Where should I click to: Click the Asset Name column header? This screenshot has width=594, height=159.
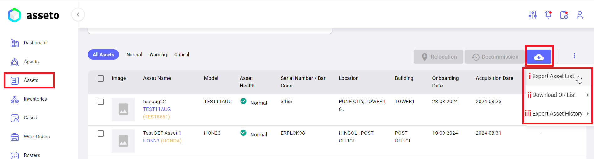tap(157, 78)
